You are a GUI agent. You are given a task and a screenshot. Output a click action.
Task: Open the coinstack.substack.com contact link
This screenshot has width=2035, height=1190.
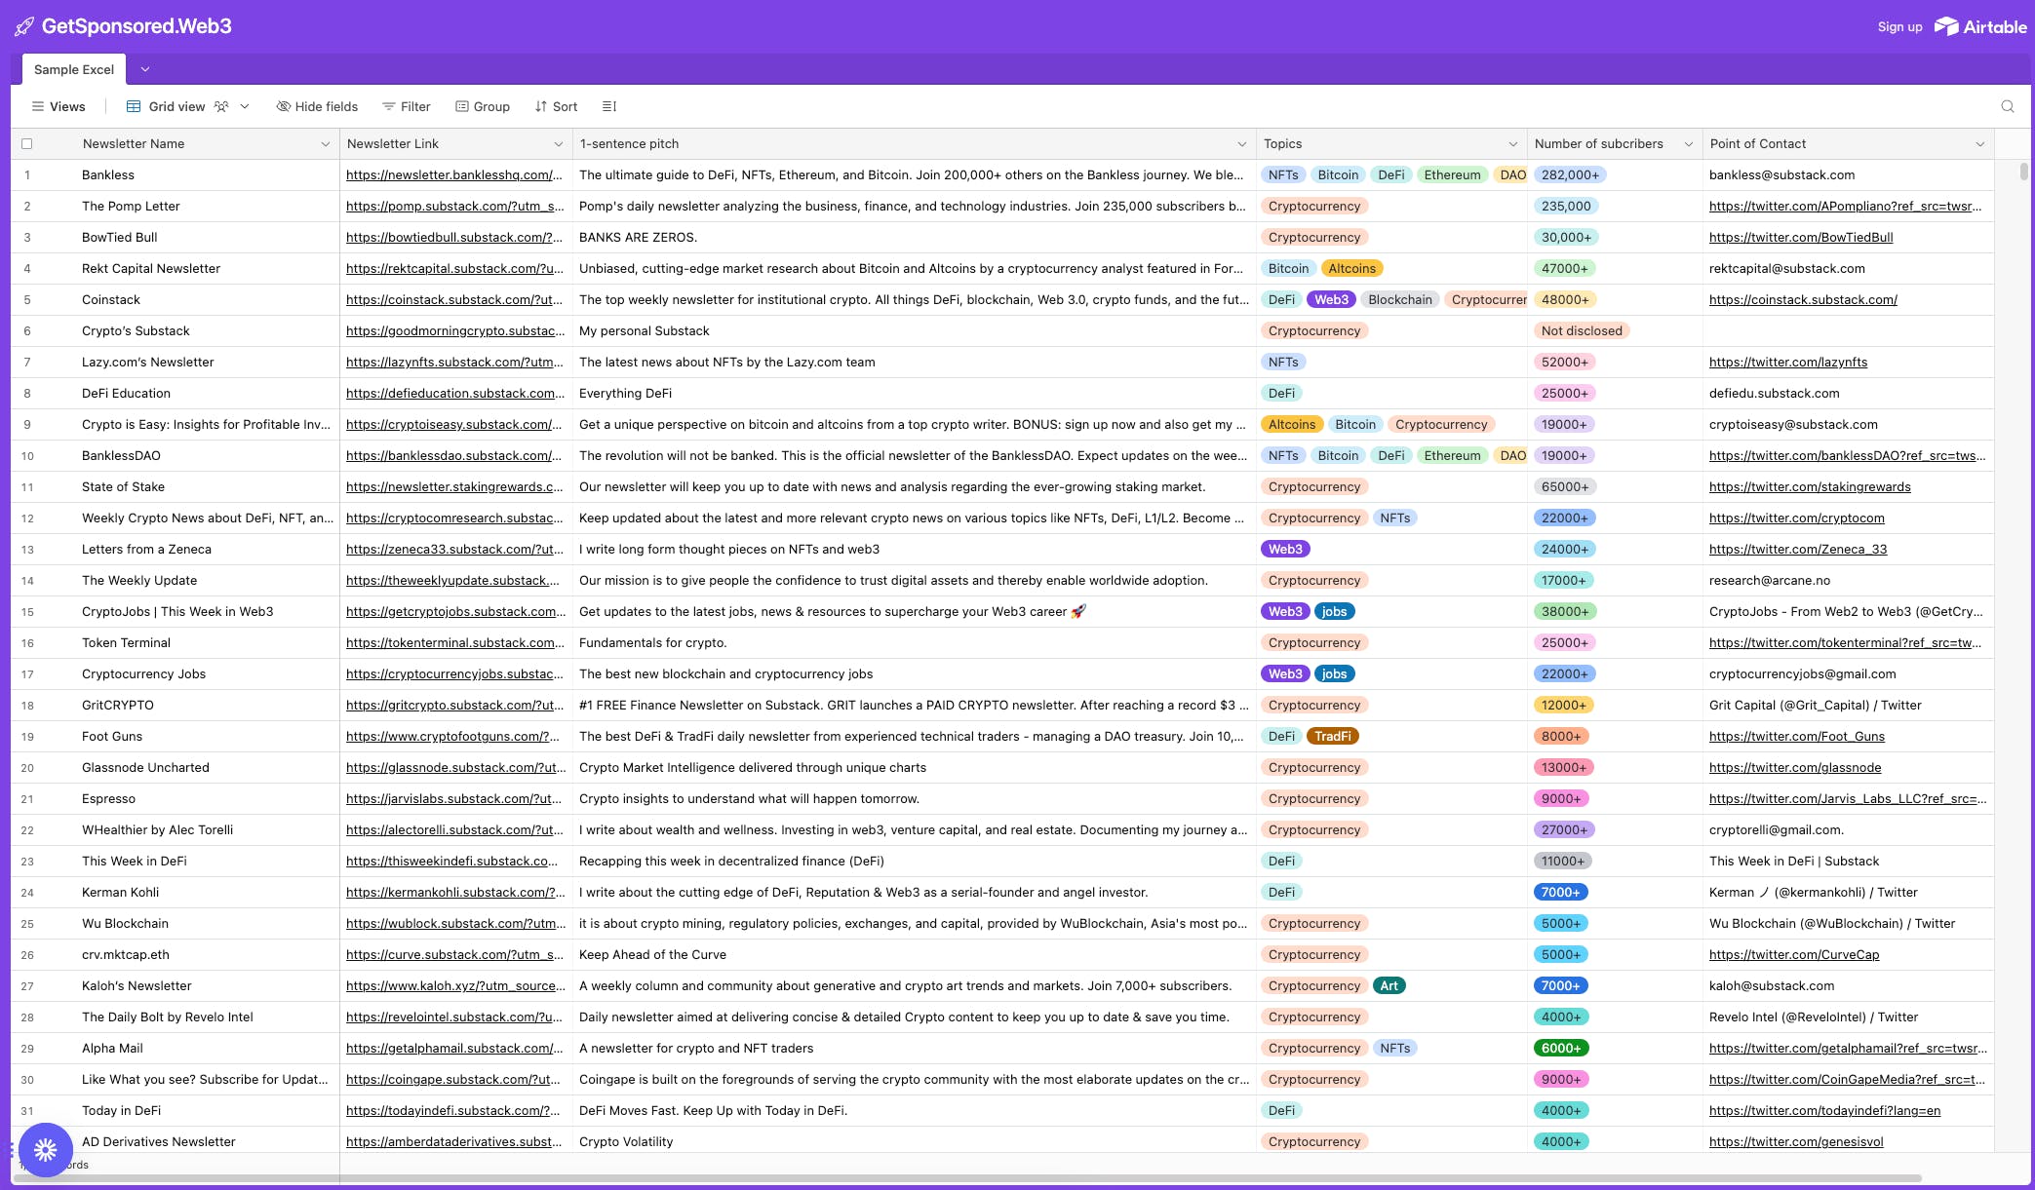point(1803,300)
